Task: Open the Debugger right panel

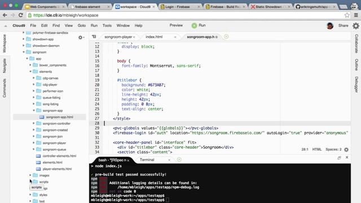Action: (356, 85)
